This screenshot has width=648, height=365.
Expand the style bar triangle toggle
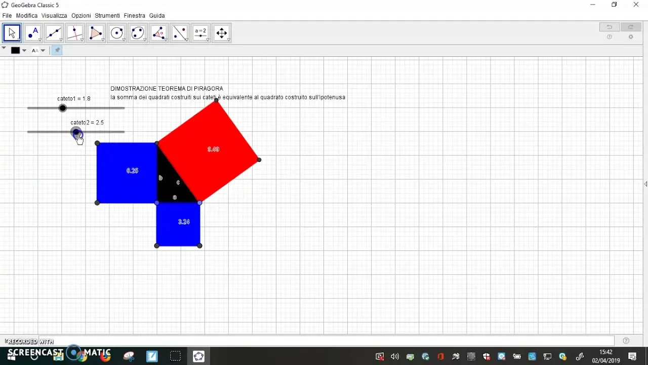(x=4, y=48)
